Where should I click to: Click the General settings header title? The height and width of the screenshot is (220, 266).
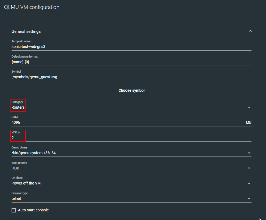tap(26, 31)
